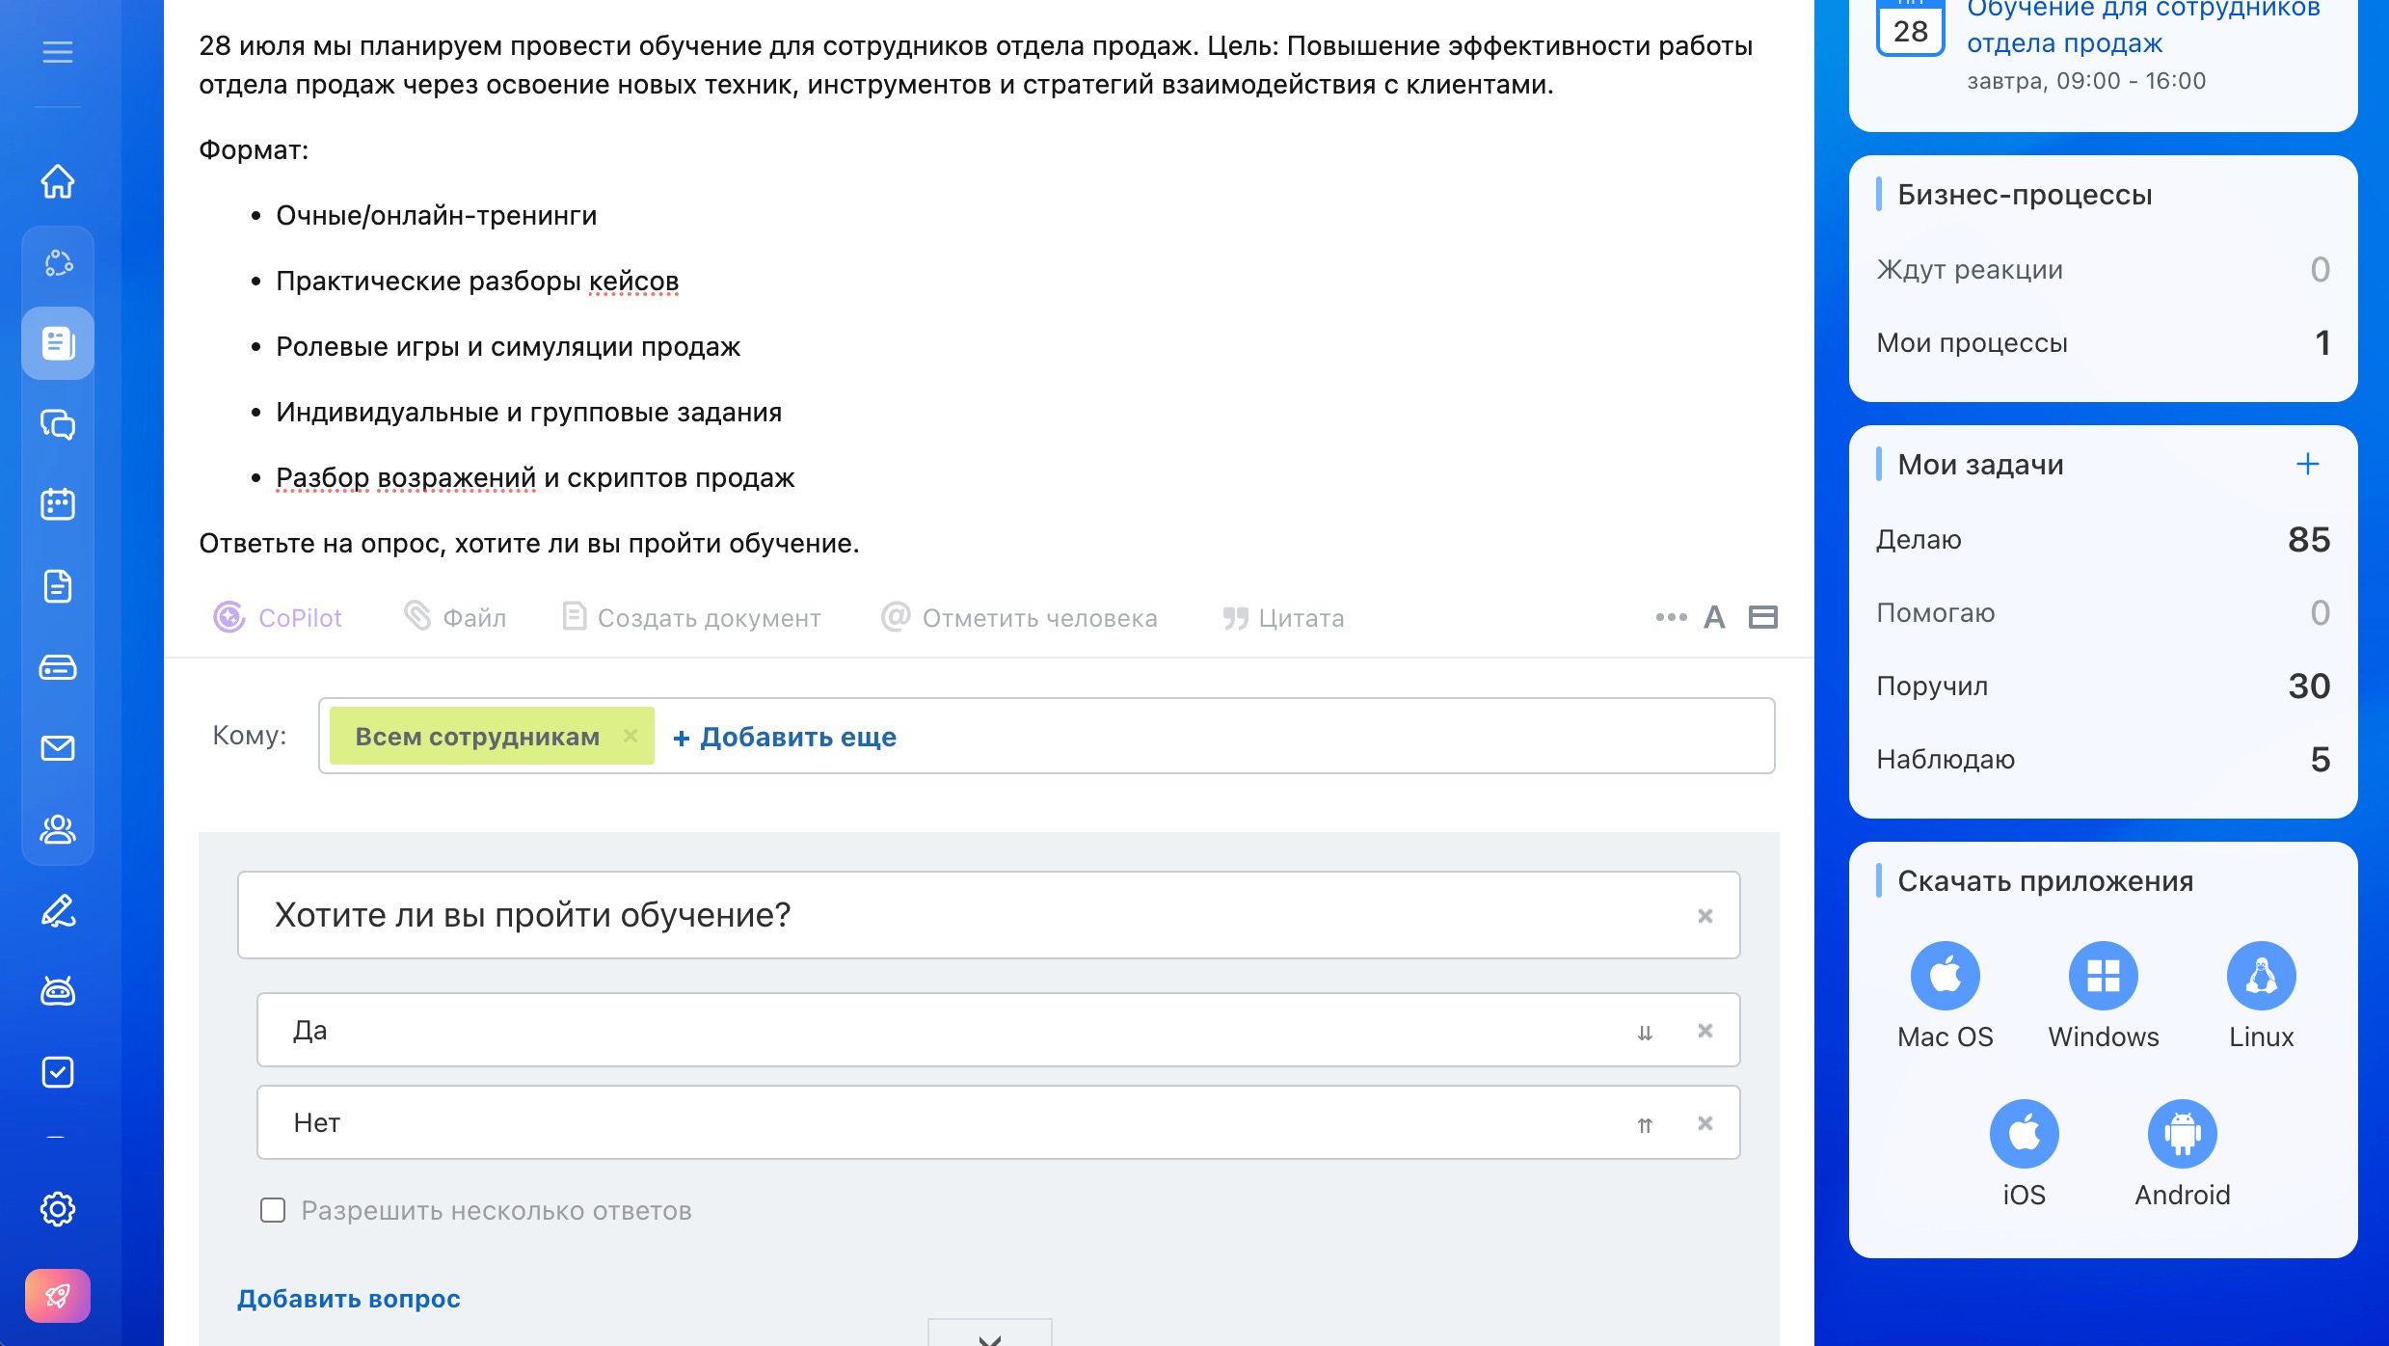Click Ролевые игры и симуляции продаж line
The image size is (2389, 1346).
(x=508, y=346)
